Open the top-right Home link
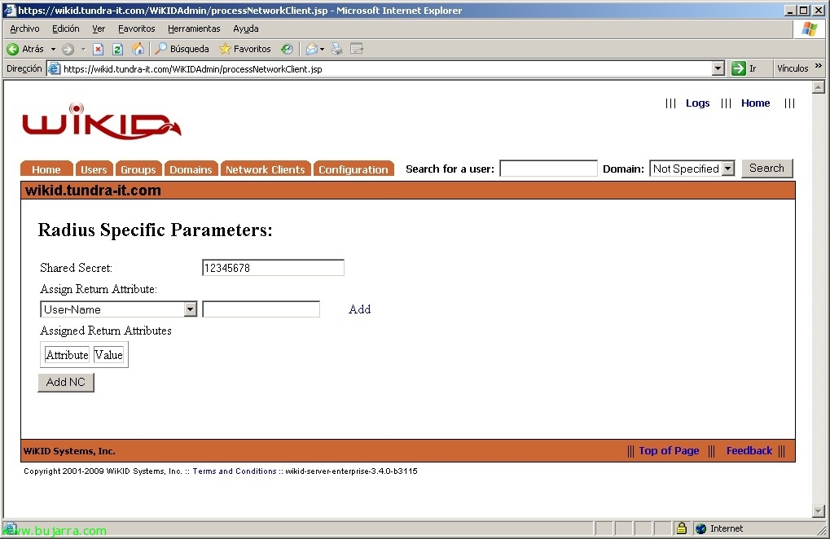 click(755, 103)
